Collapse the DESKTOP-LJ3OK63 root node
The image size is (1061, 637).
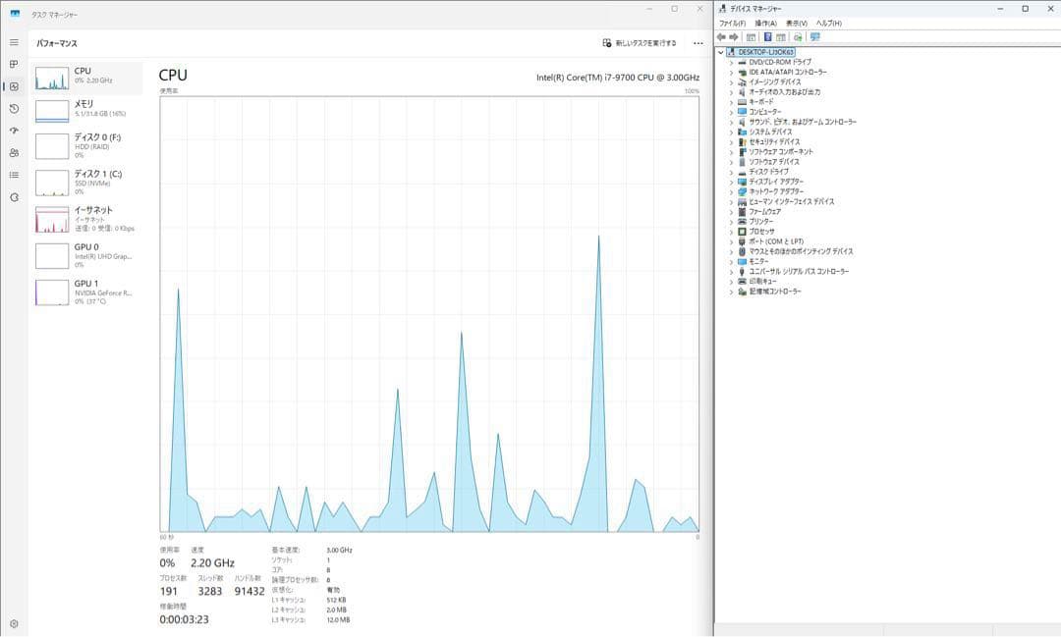coord(721,52)
